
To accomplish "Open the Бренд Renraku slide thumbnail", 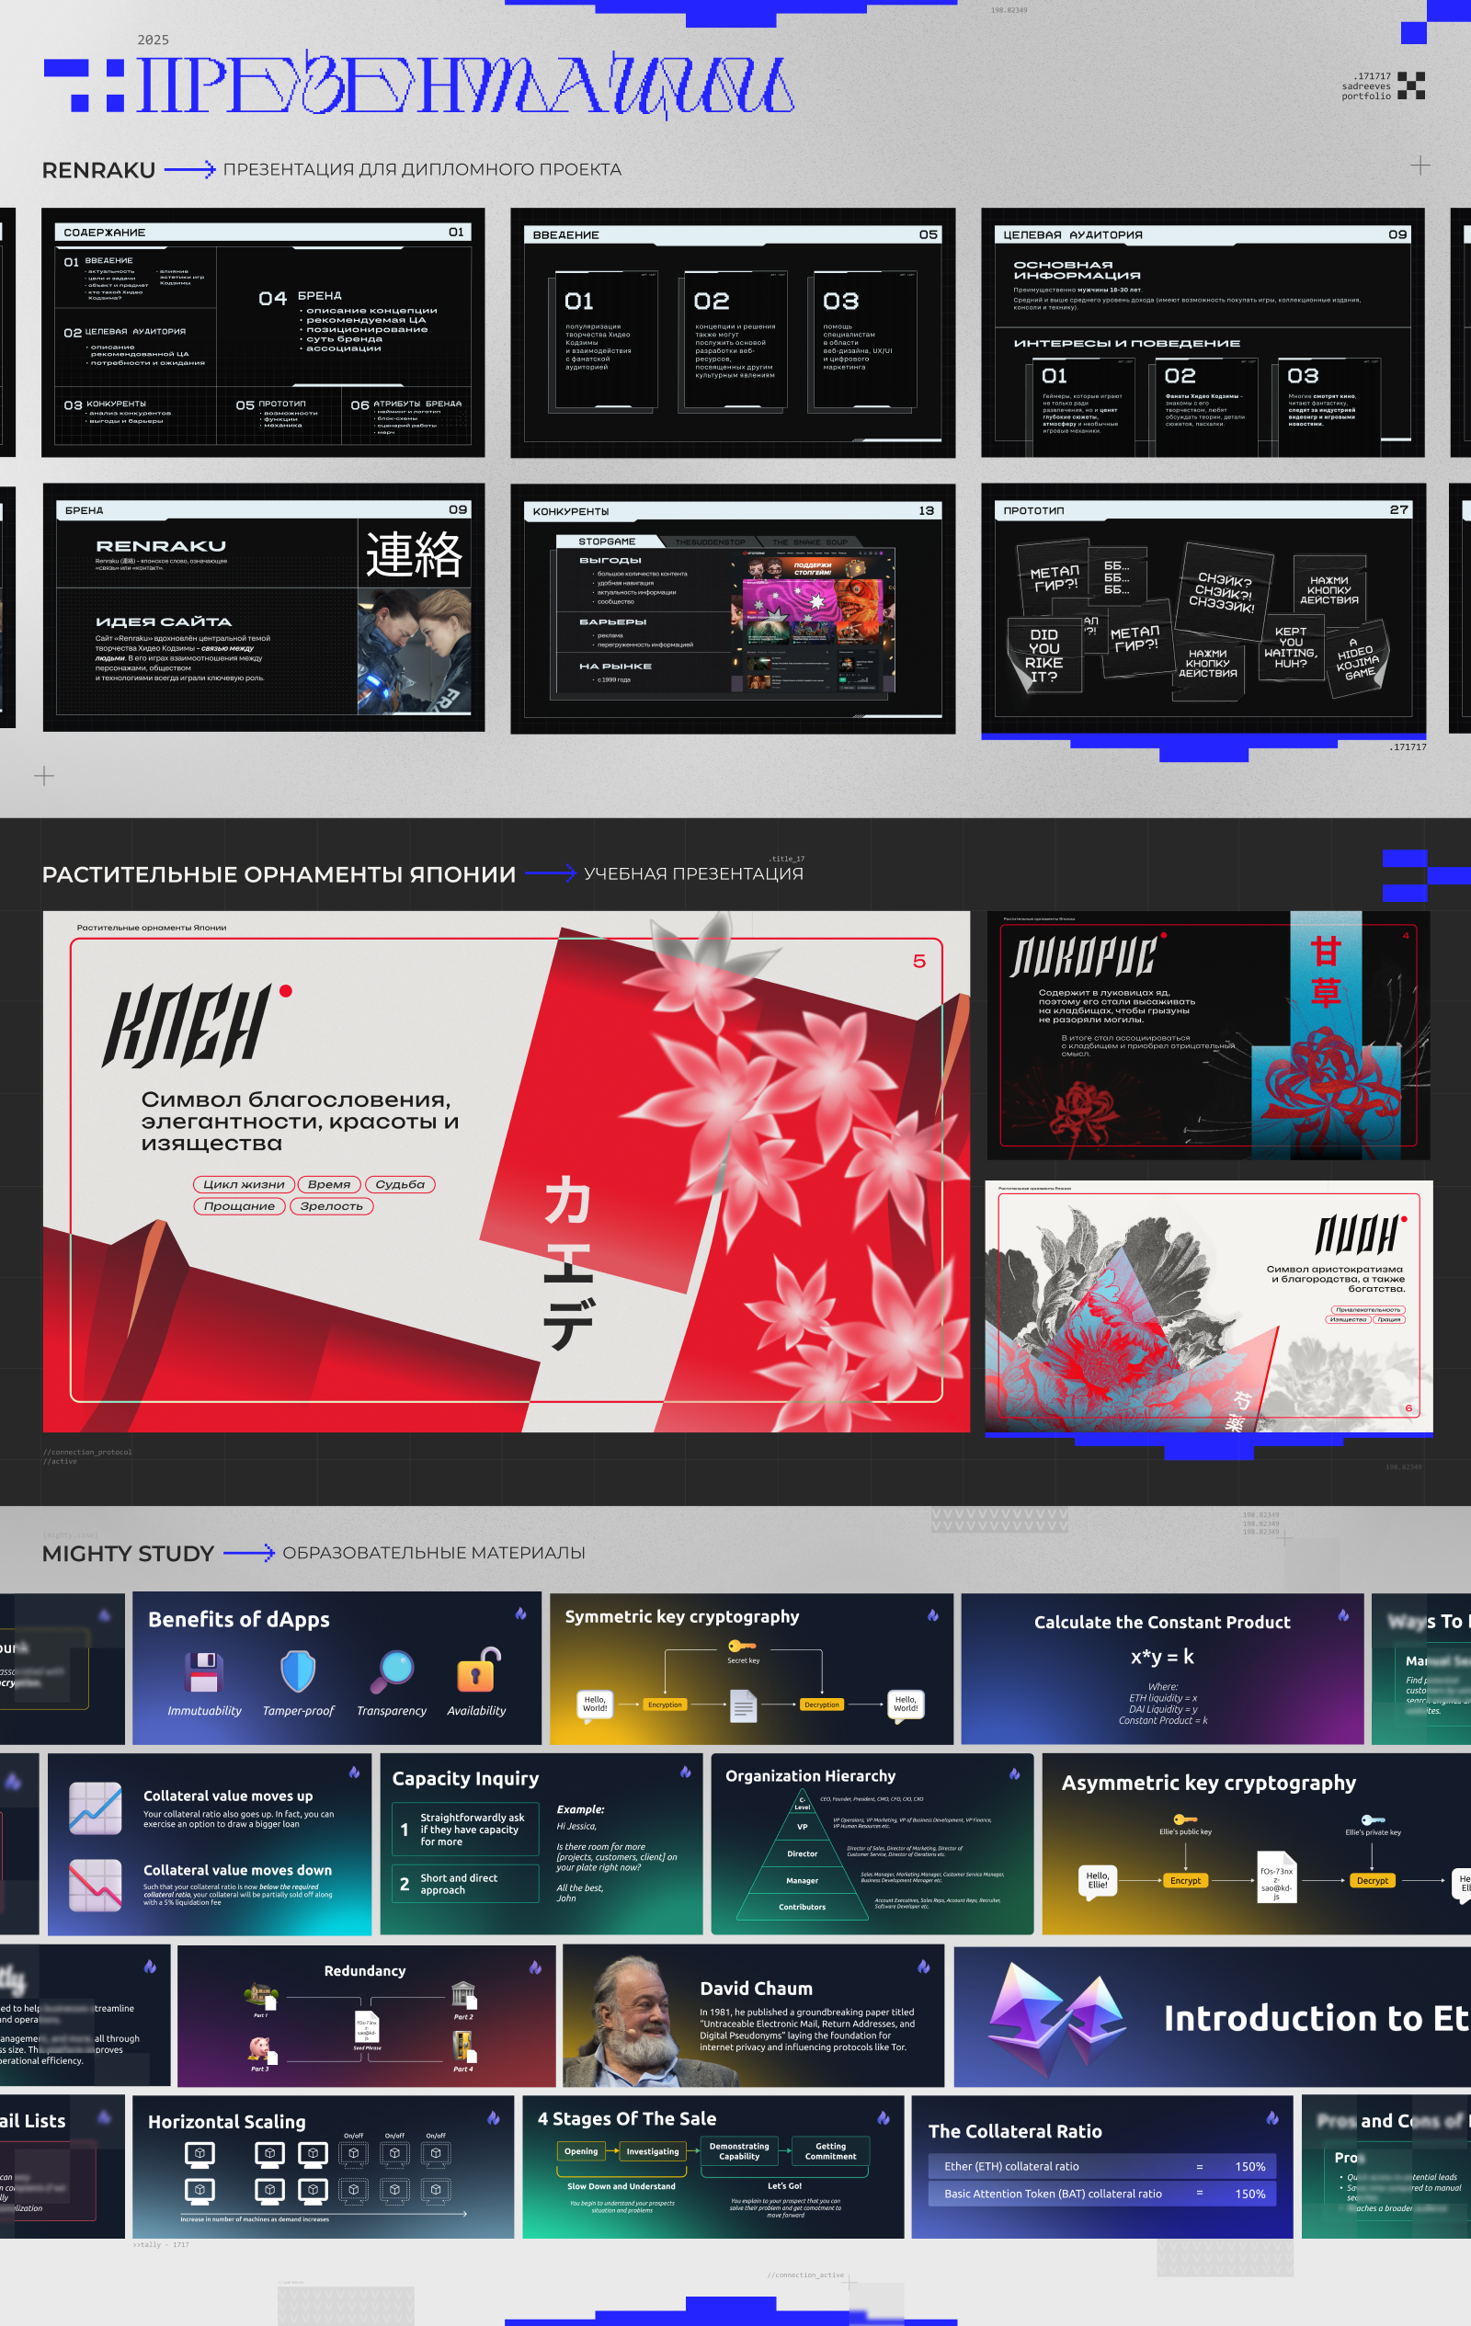I will point(263,608).
